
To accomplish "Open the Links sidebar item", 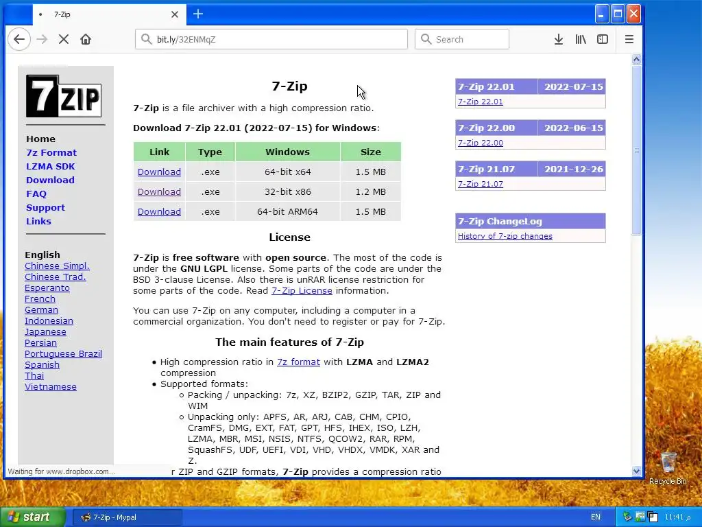I will click(38, 222).
